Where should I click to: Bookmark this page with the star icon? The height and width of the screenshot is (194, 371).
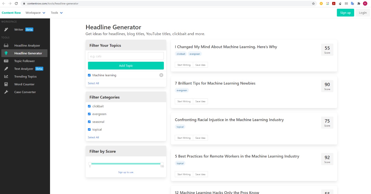pyautogui.click(x=313, y=4)
